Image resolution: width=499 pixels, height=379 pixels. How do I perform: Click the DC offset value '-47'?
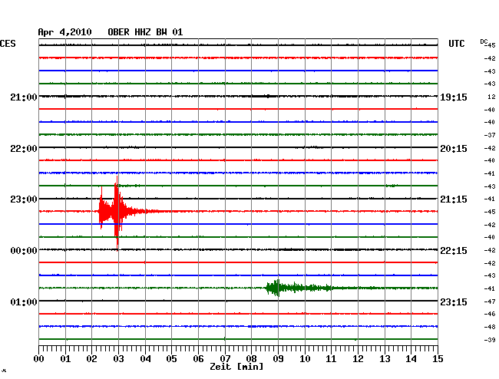[x=490, y=302]
